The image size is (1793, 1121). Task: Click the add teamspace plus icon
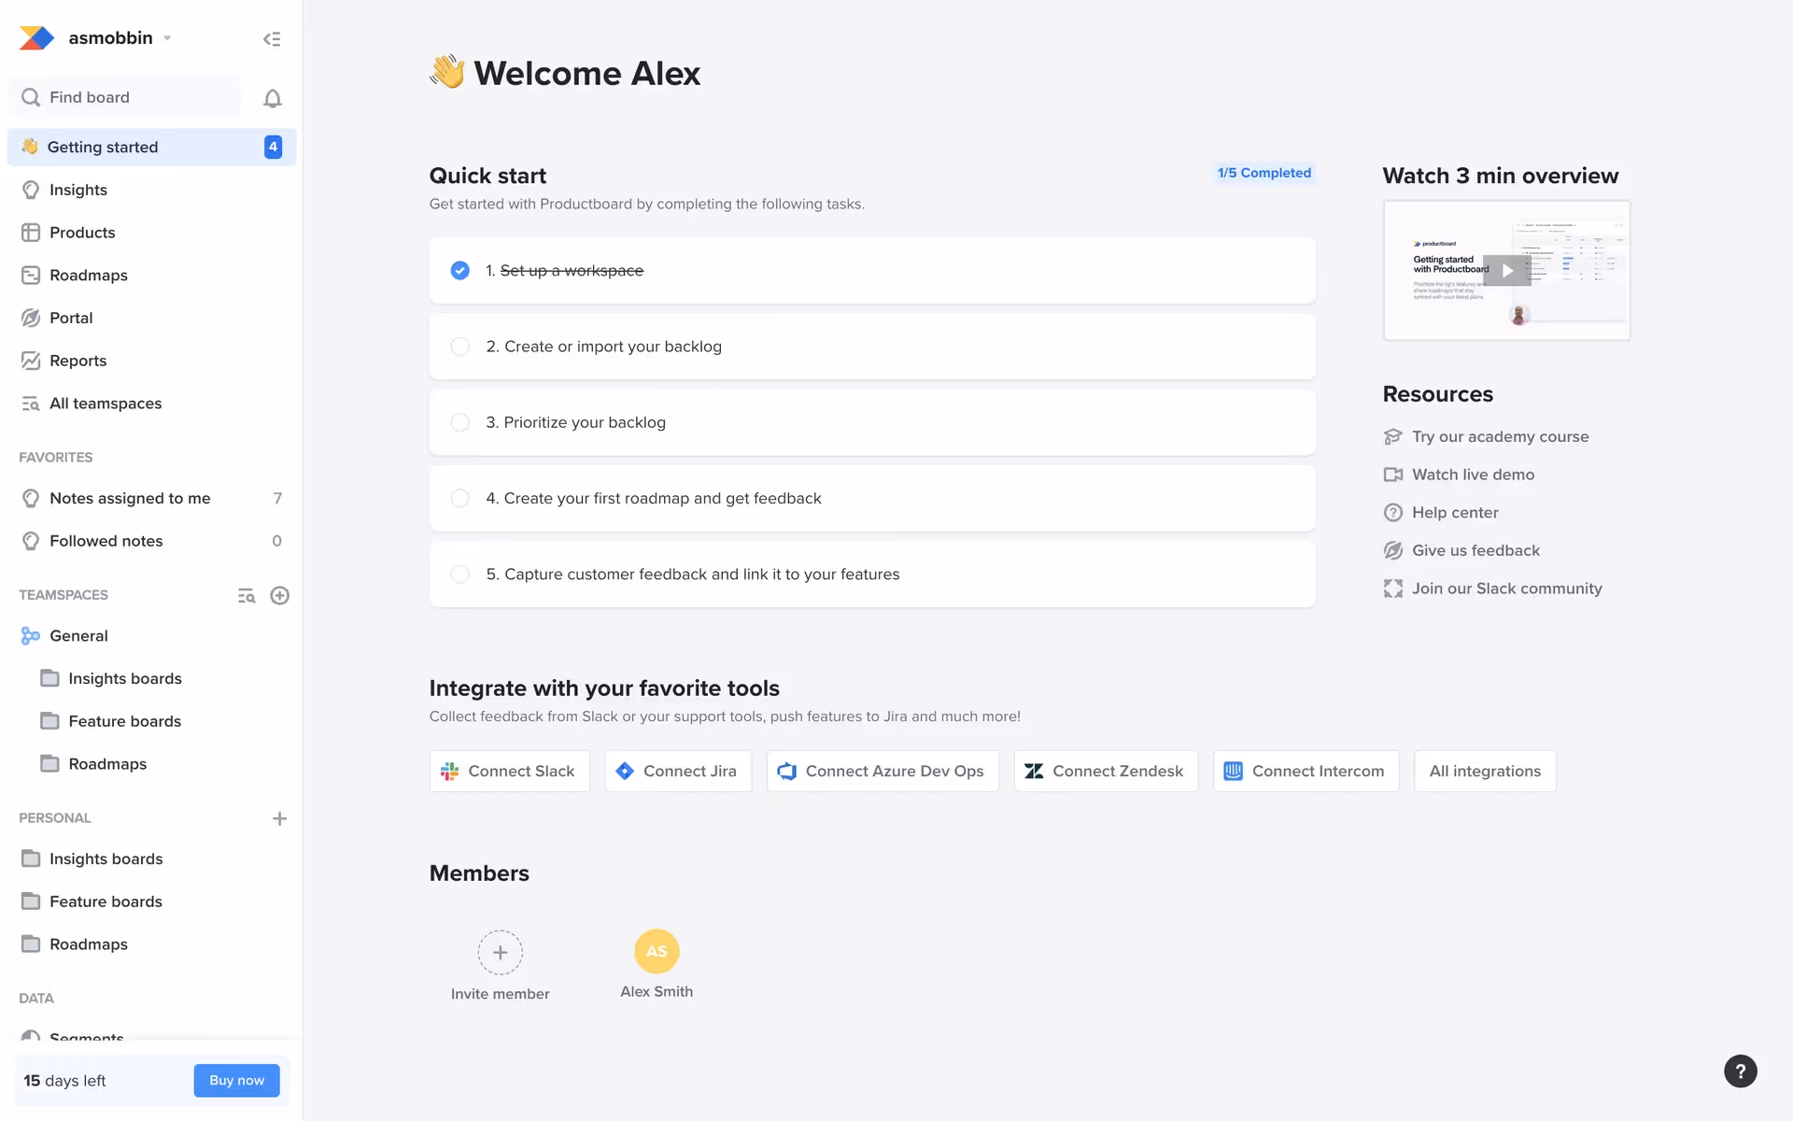click(x=279, y=595)
